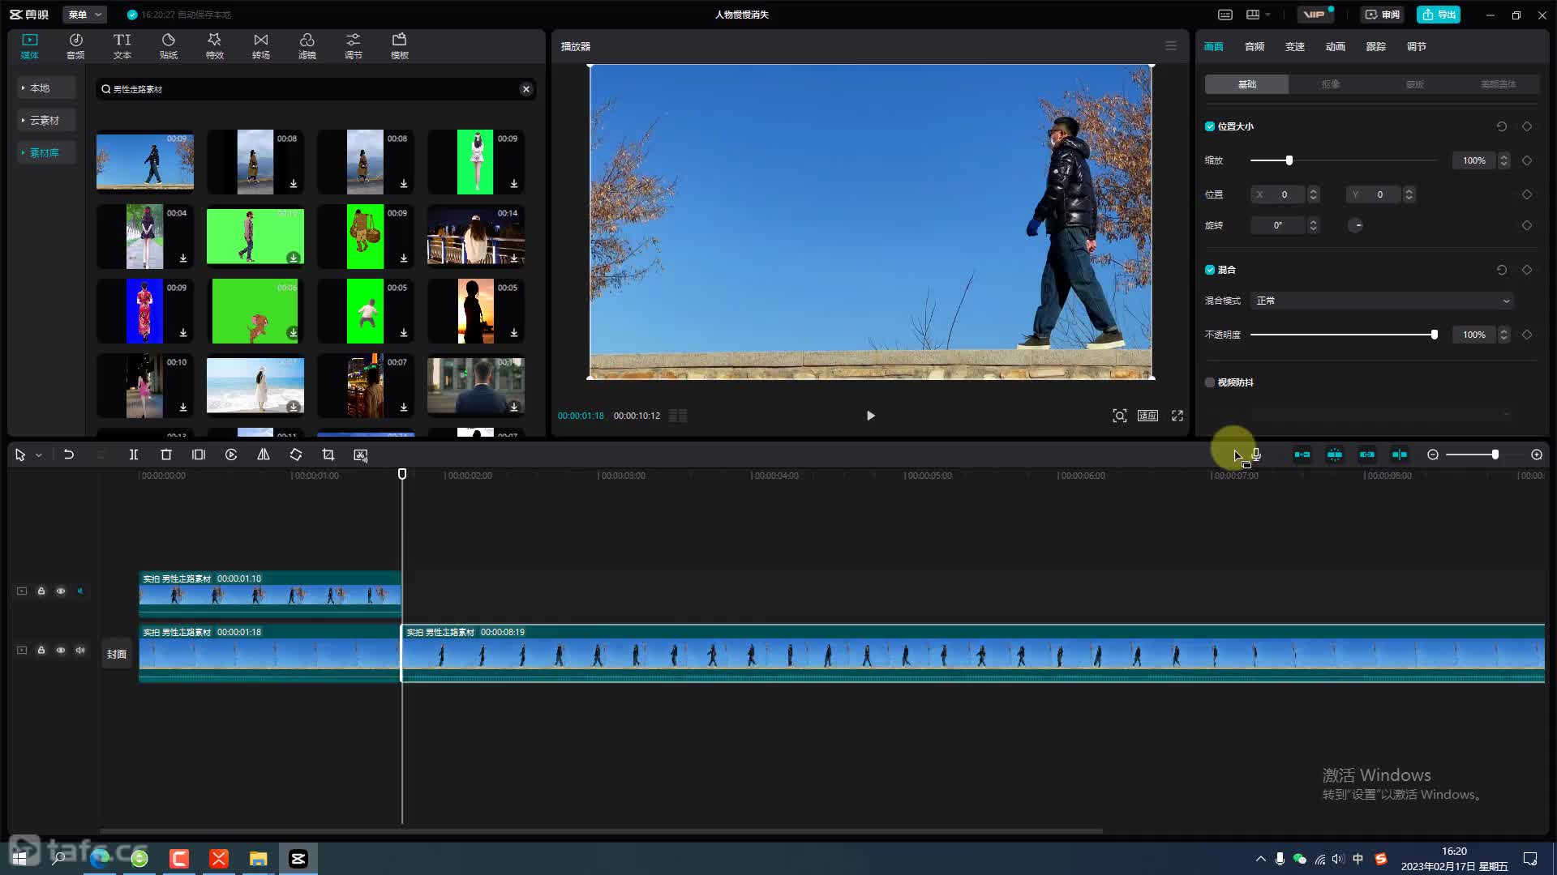The width and height of the screenshot is (1557, 875).
Task: Open the 文本 text panel
Action: click(x=122, y=46)
